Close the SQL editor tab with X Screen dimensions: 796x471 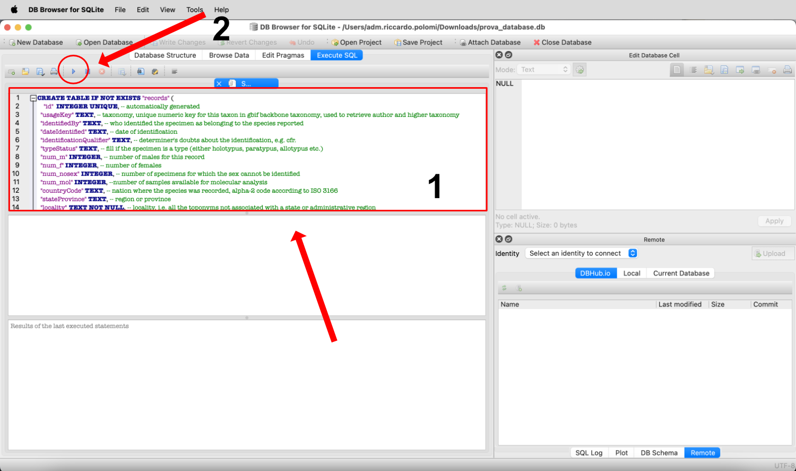pos(219,83)
